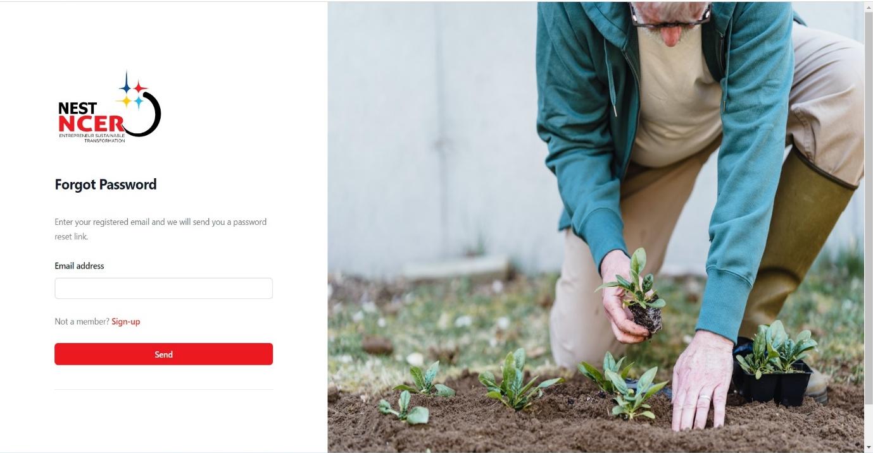
Task: Click the gardening hero photo
Action: tap(596, 227)
